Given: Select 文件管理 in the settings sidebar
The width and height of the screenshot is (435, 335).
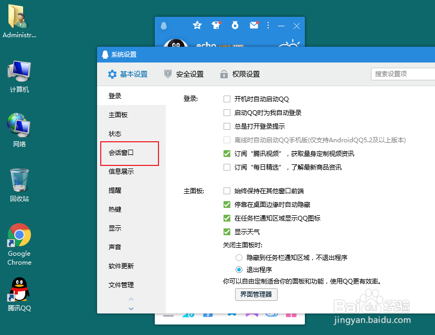Looking at the screenshot, I should click(132, 285).
